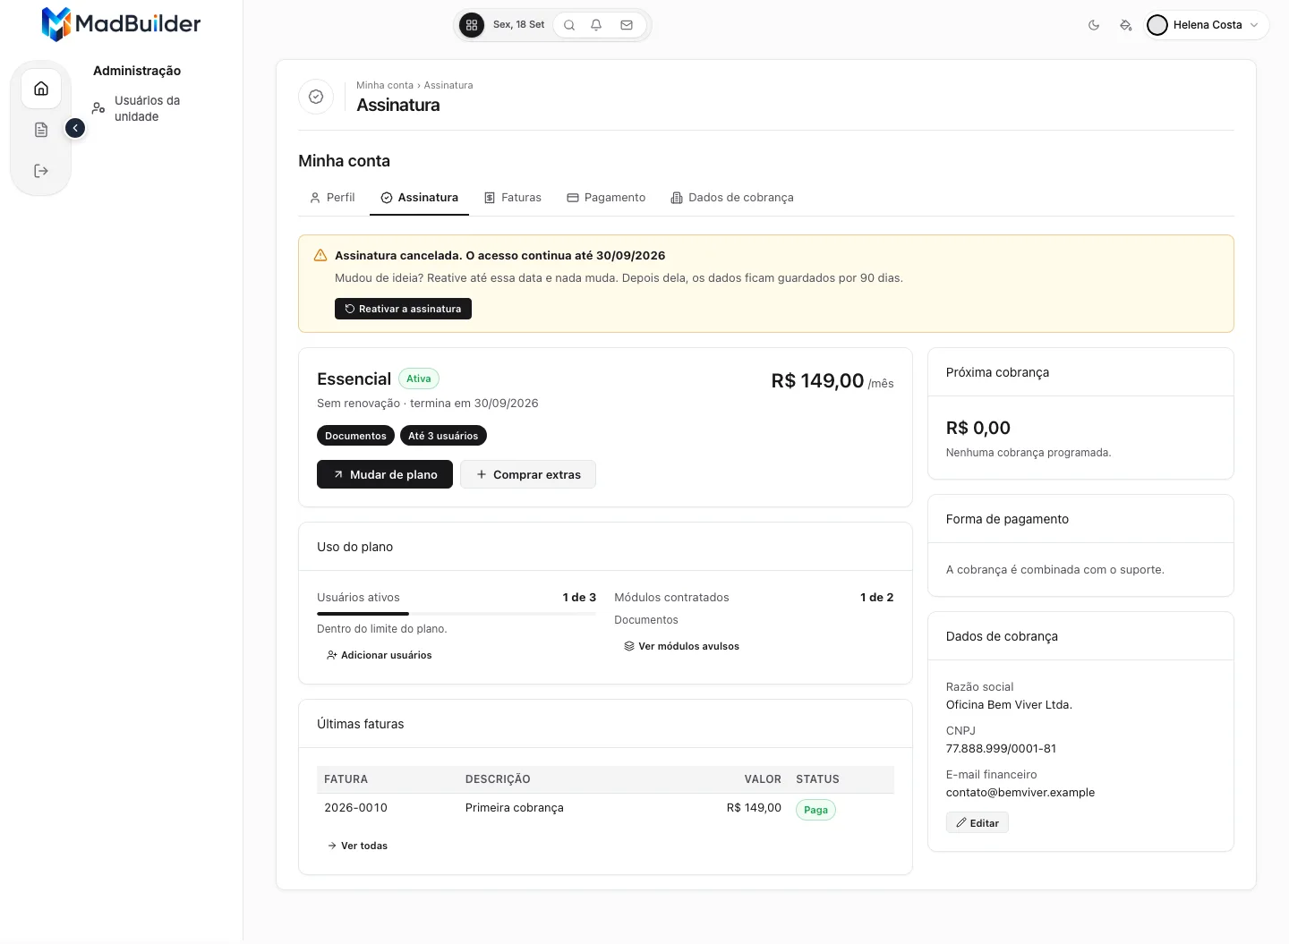The height and width of the screenshot is (944, 1289).
Task: Click the MadBuilder logo
Action: [122, 24]
